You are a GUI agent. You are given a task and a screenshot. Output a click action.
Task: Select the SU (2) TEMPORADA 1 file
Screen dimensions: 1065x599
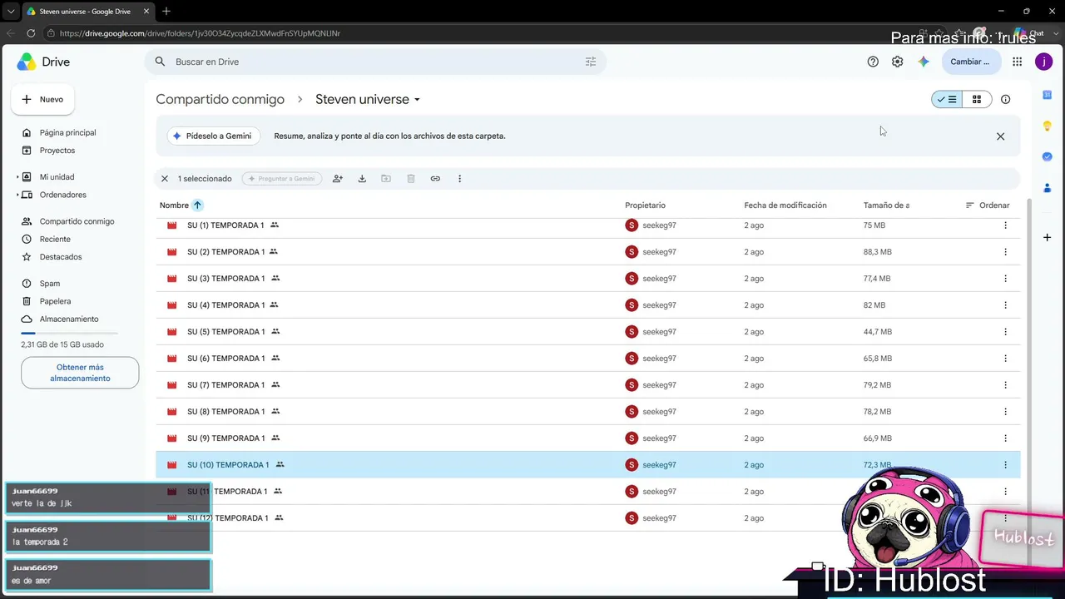click(x=587, y=252)
